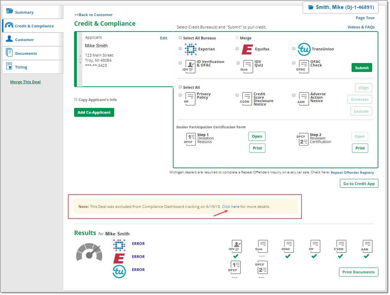This screenshot has height=295, width=390.
Task: Open the Quiz result icon in Results
Action: point(262,246)
